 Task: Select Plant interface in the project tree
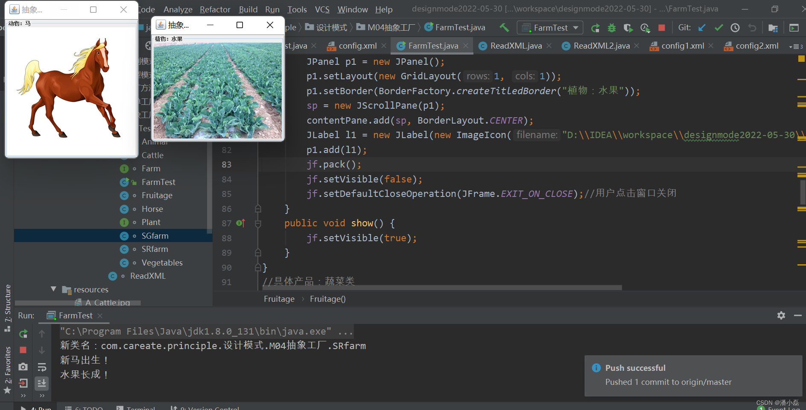[151, 222]
